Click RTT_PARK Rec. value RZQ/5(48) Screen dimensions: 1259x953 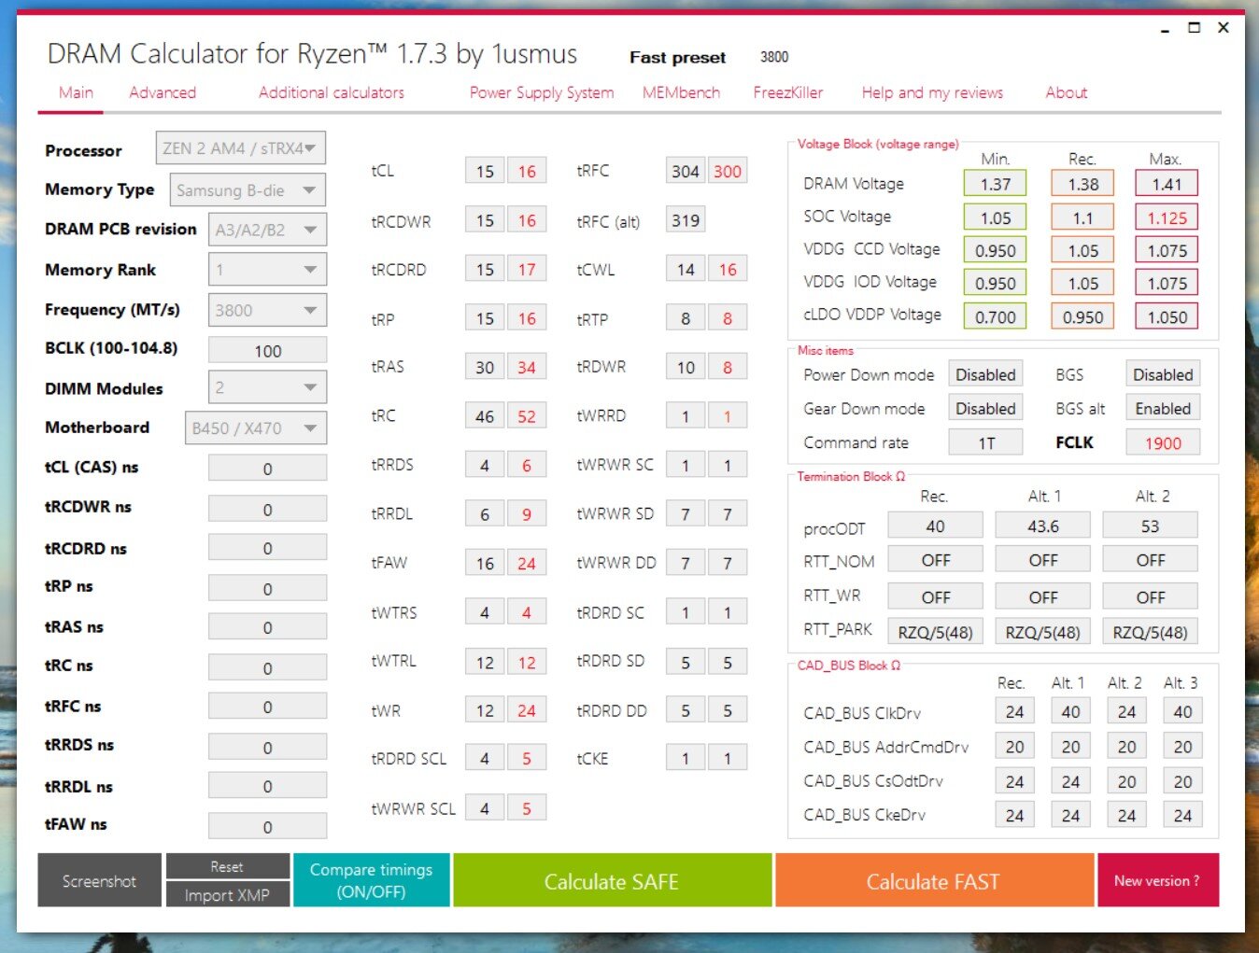click(935, 632)
